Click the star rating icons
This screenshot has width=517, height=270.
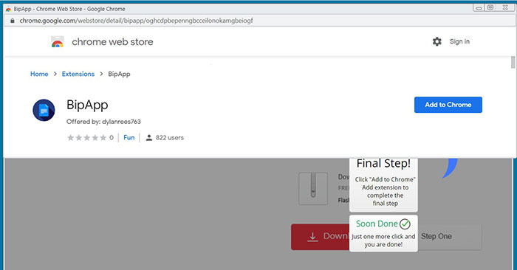[86, 138]
